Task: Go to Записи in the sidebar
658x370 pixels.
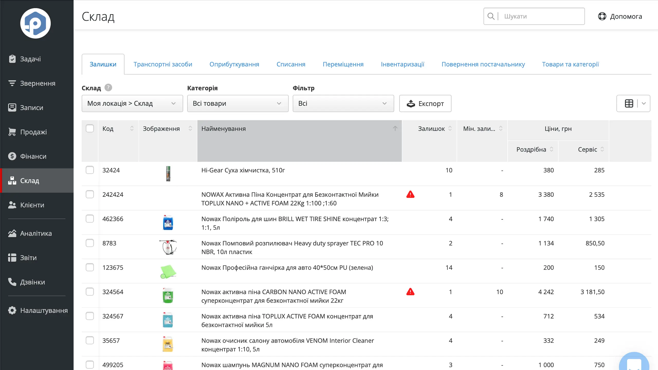Action: tap(37, 107)
